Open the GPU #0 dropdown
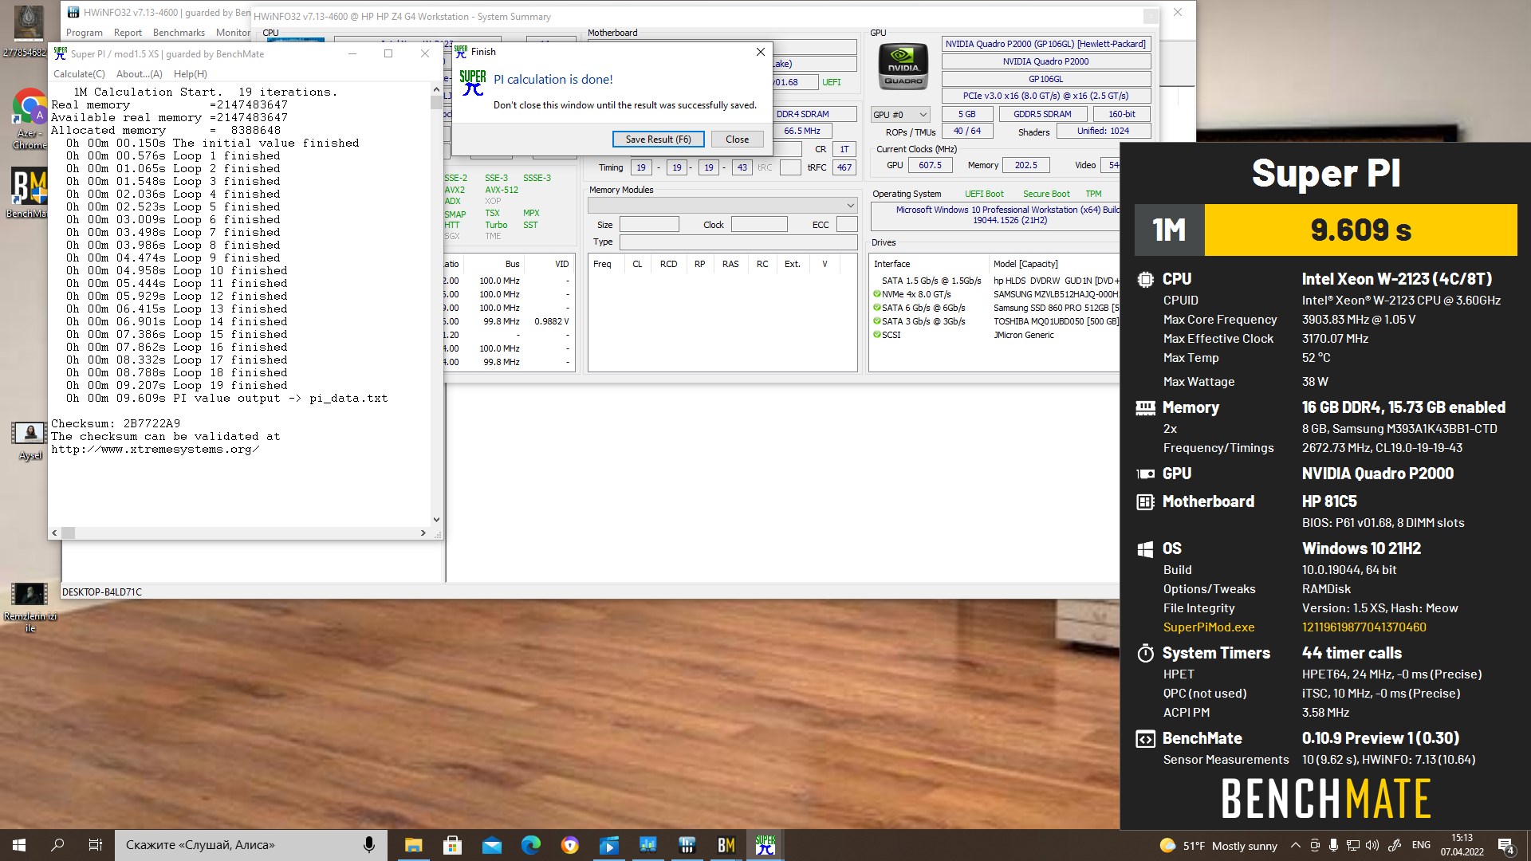The image size is (1531, 861). coord(900,115)
